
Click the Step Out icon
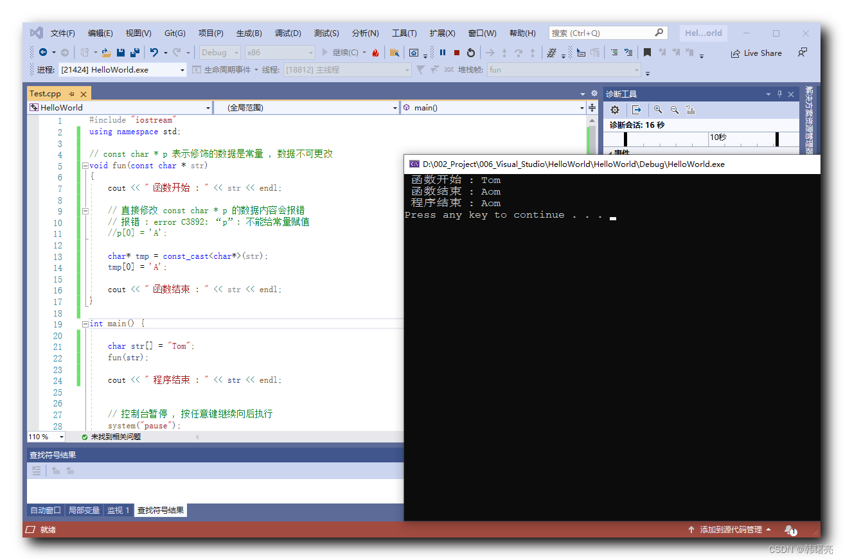[x=533, y=53]
